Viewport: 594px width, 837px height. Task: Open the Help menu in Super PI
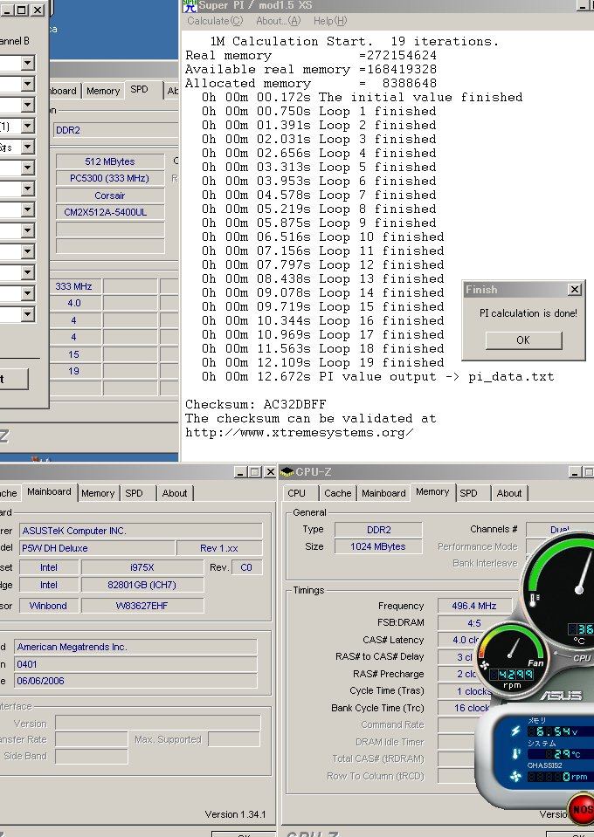point(330,21)
